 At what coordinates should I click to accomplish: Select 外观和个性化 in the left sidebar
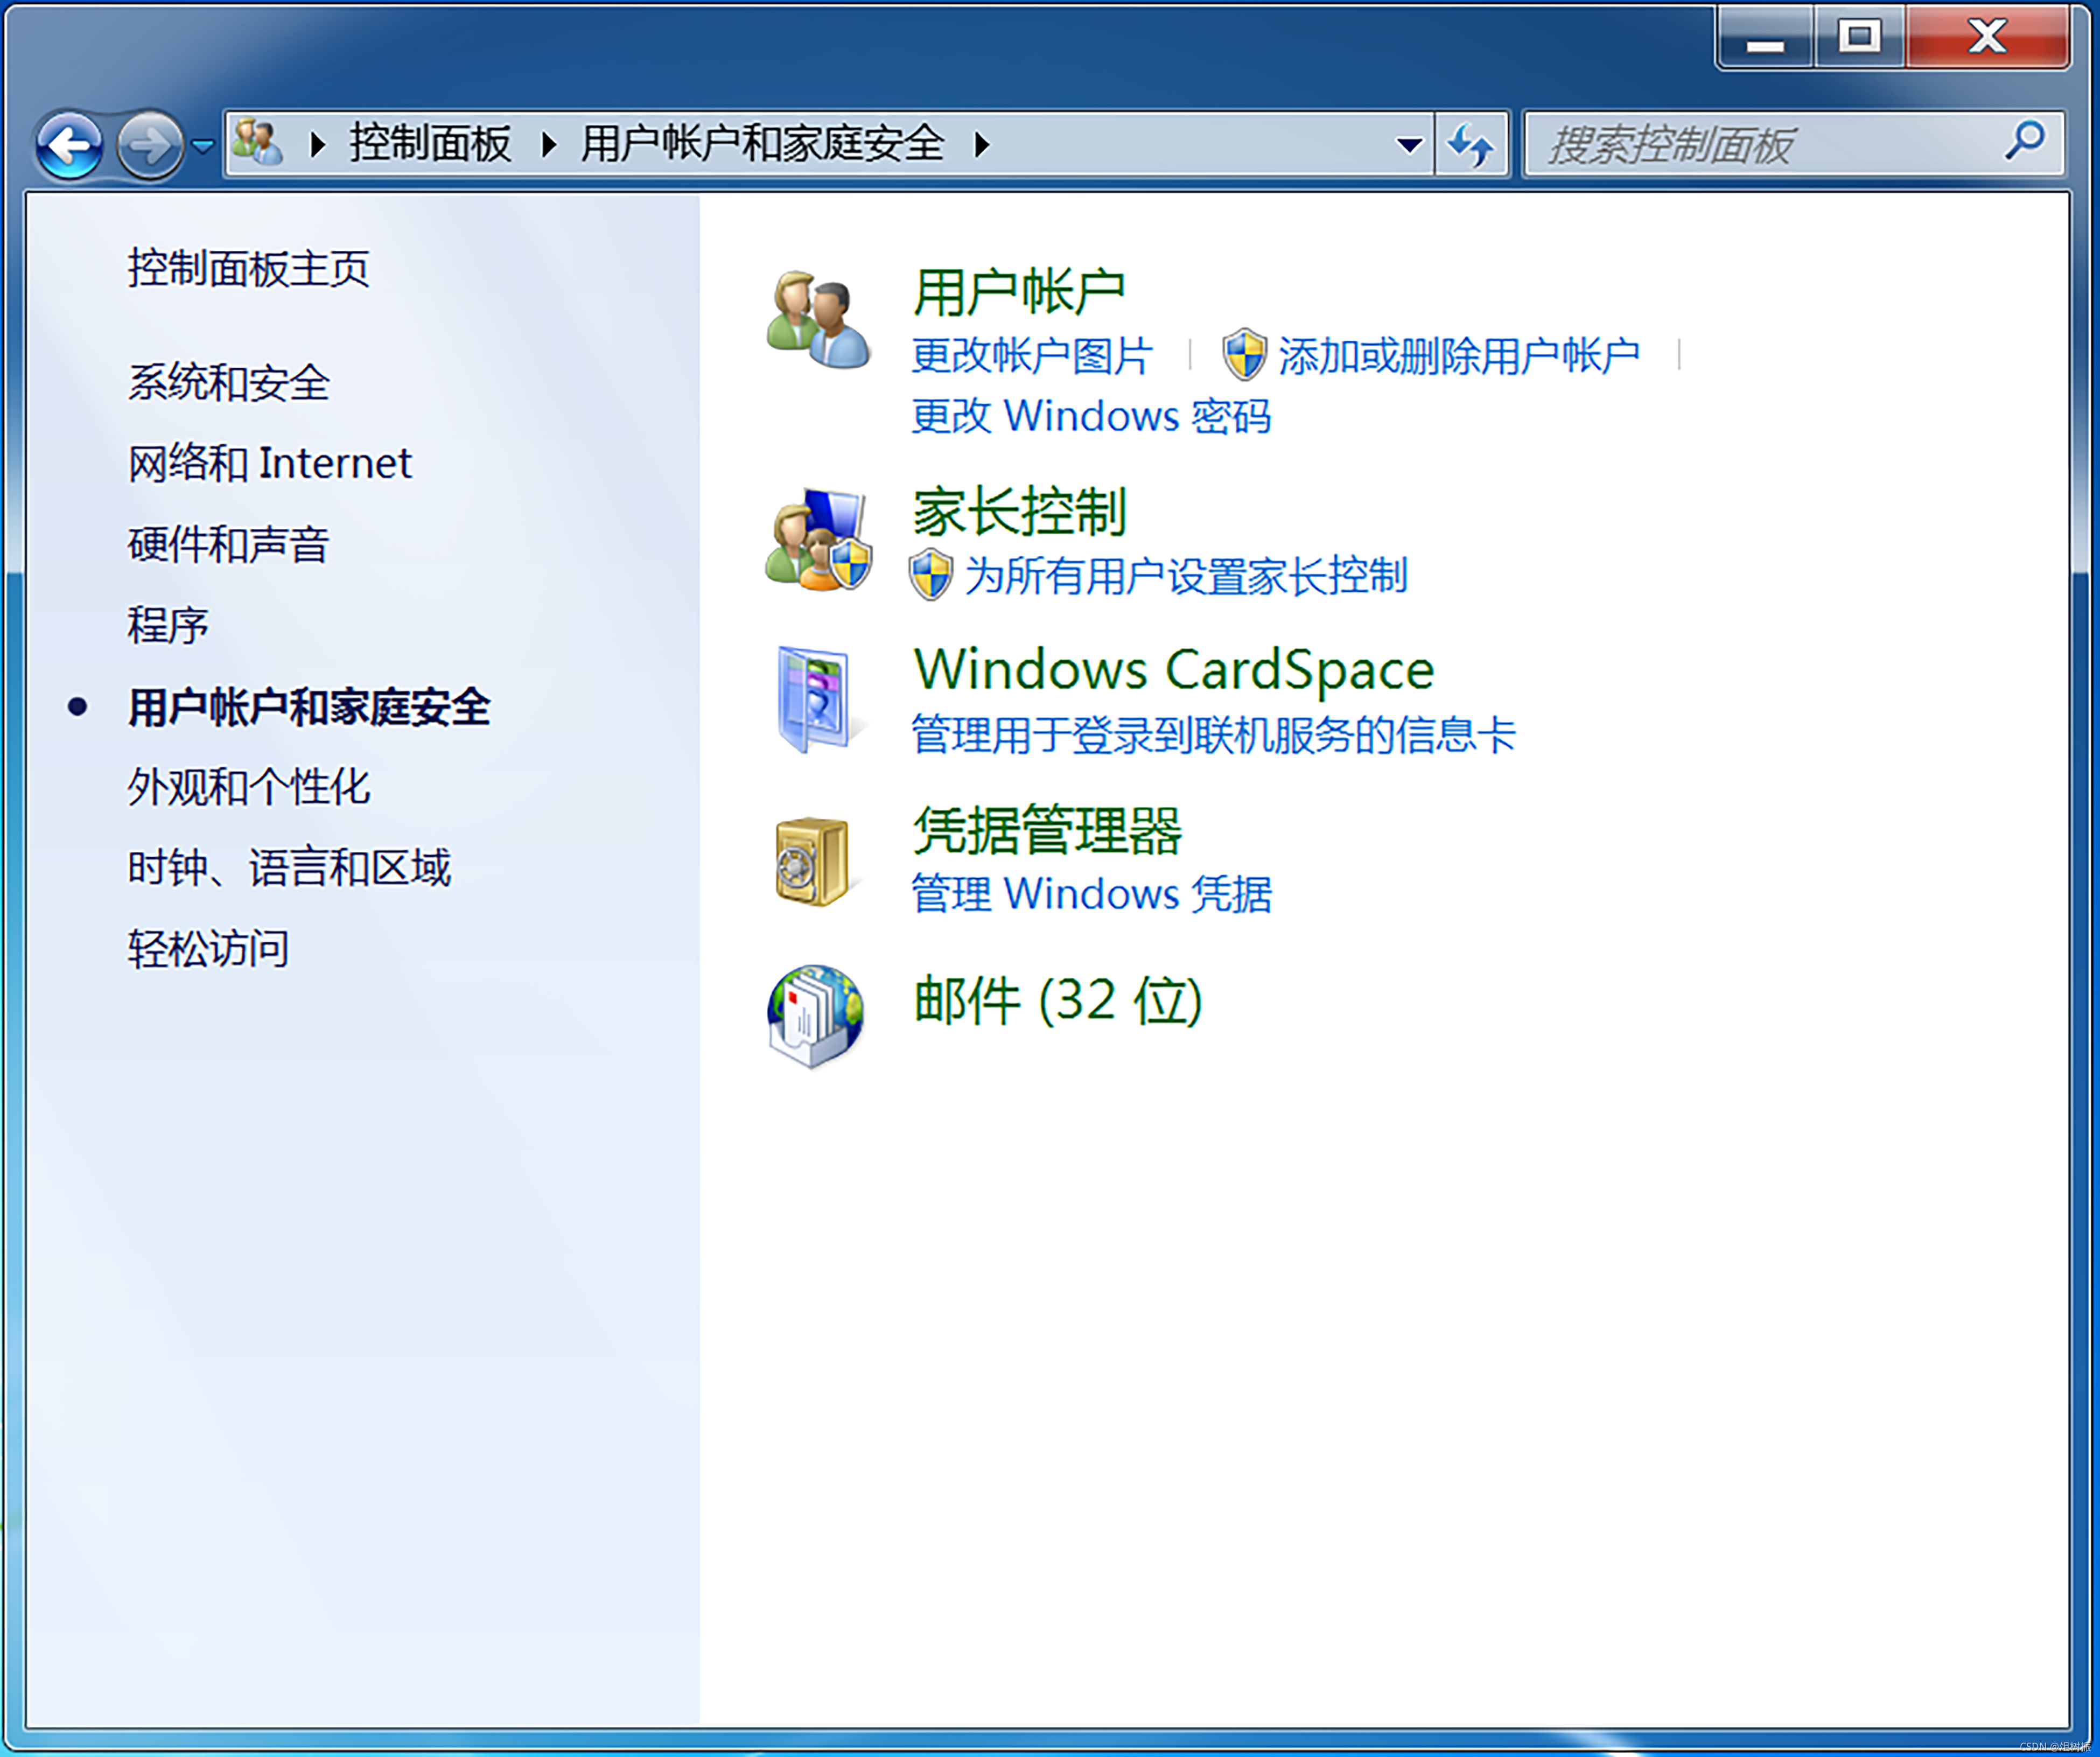(248, 787)
